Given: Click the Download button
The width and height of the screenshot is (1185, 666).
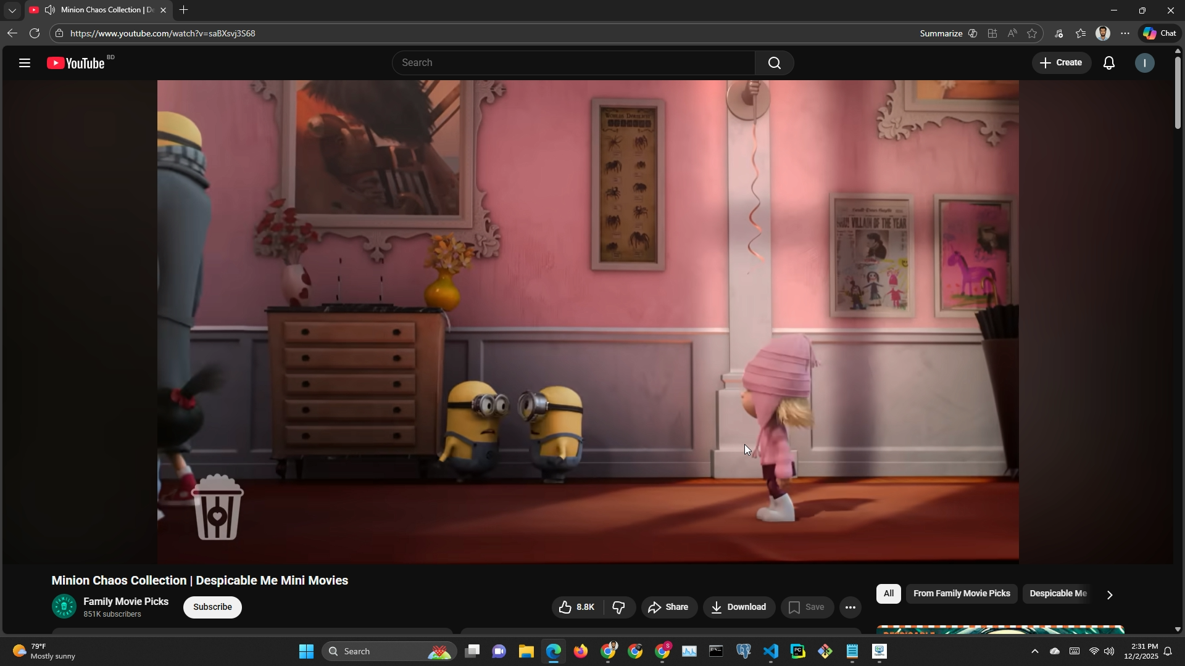Looking at the screenshot, I should 739,608.
